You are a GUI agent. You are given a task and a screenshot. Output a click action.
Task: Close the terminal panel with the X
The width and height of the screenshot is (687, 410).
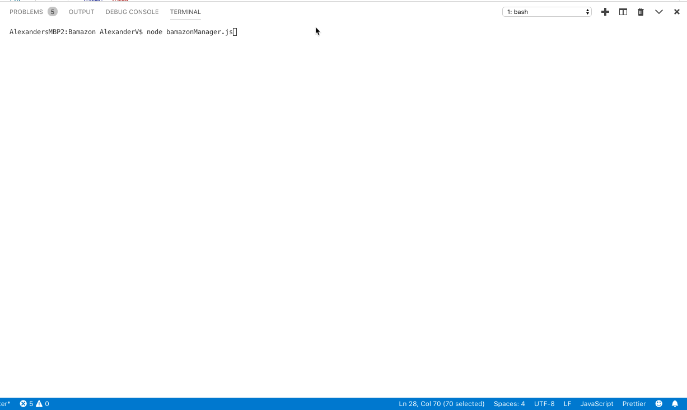coord(677,12)
